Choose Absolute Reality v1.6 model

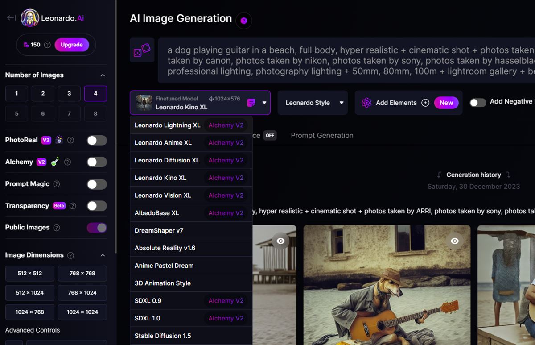(191, 248)
